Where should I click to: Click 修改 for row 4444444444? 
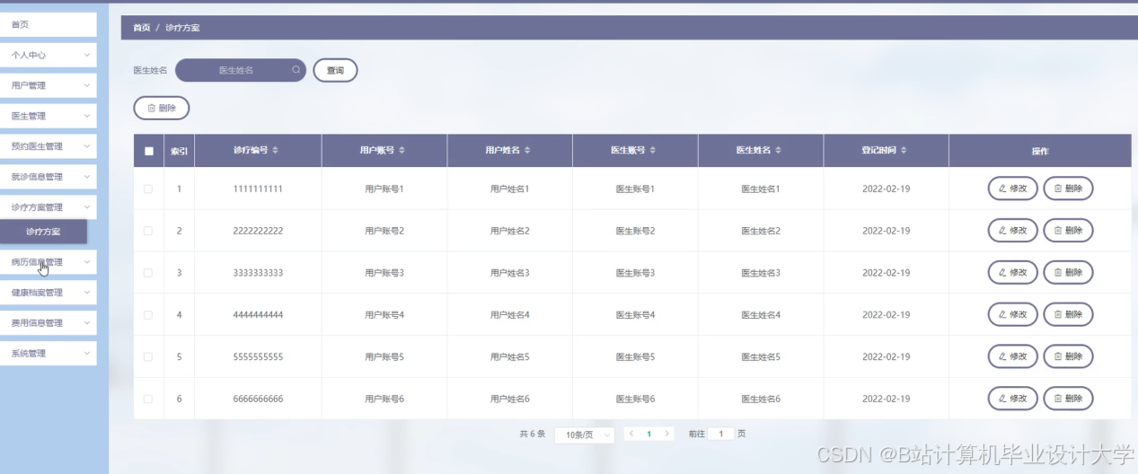[1012, 314]
